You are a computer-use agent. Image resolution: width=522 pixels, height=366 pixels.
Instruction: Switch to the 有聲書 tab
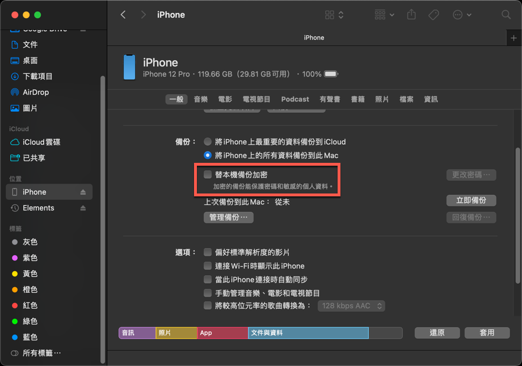coord(330,99)
